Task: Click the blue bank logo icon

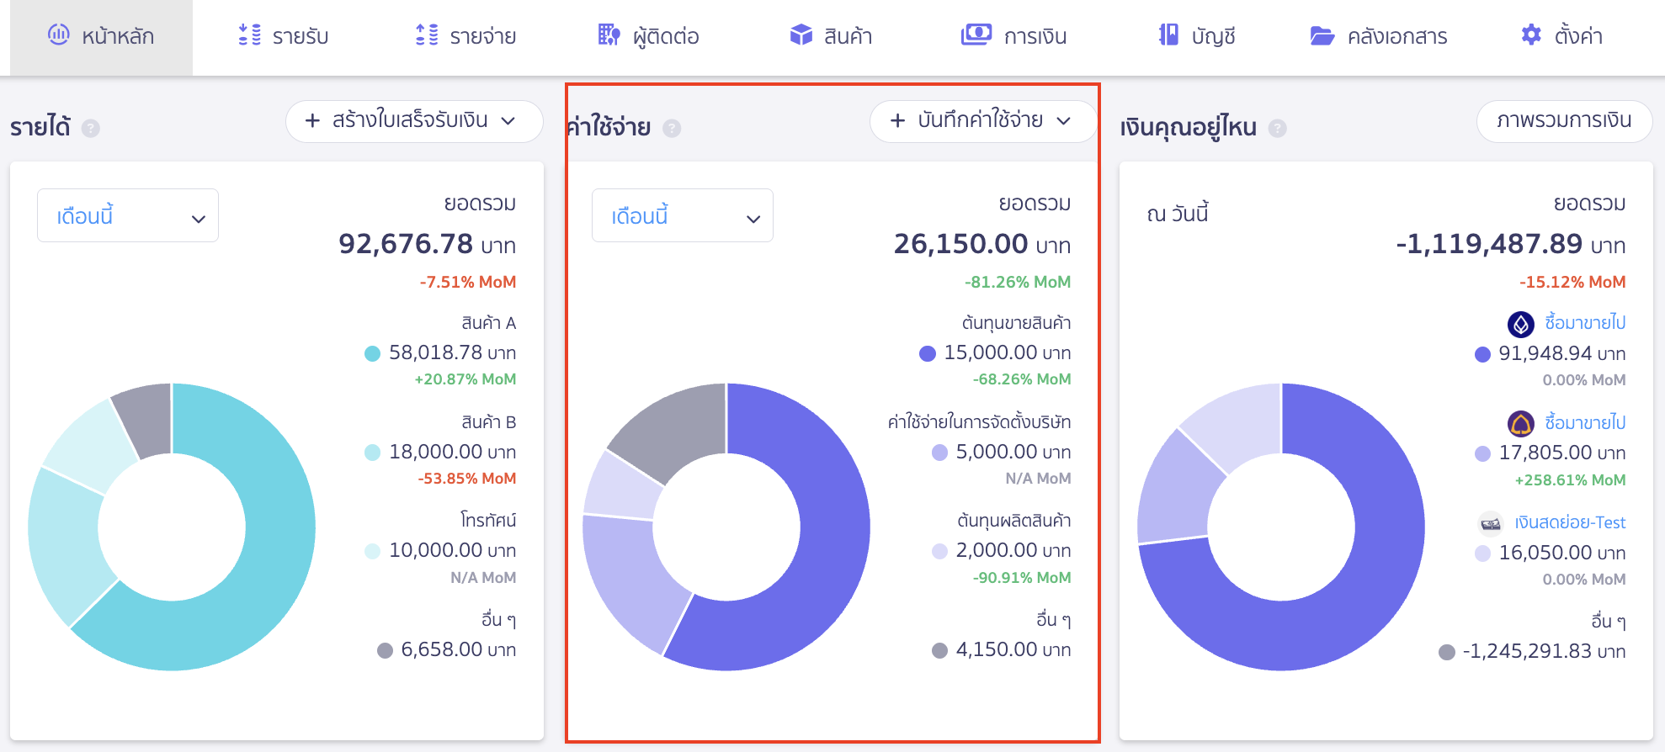Action: tap(1520, 324)
